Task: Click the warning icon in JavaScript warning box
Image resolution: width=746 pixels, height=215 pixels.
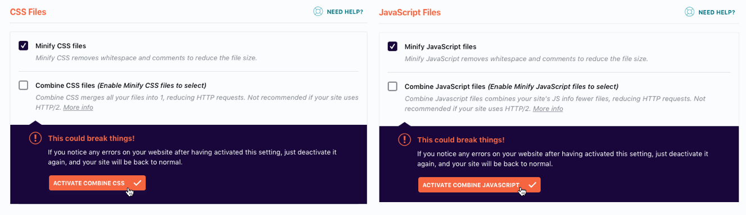Action: click(x=404, y=140)
